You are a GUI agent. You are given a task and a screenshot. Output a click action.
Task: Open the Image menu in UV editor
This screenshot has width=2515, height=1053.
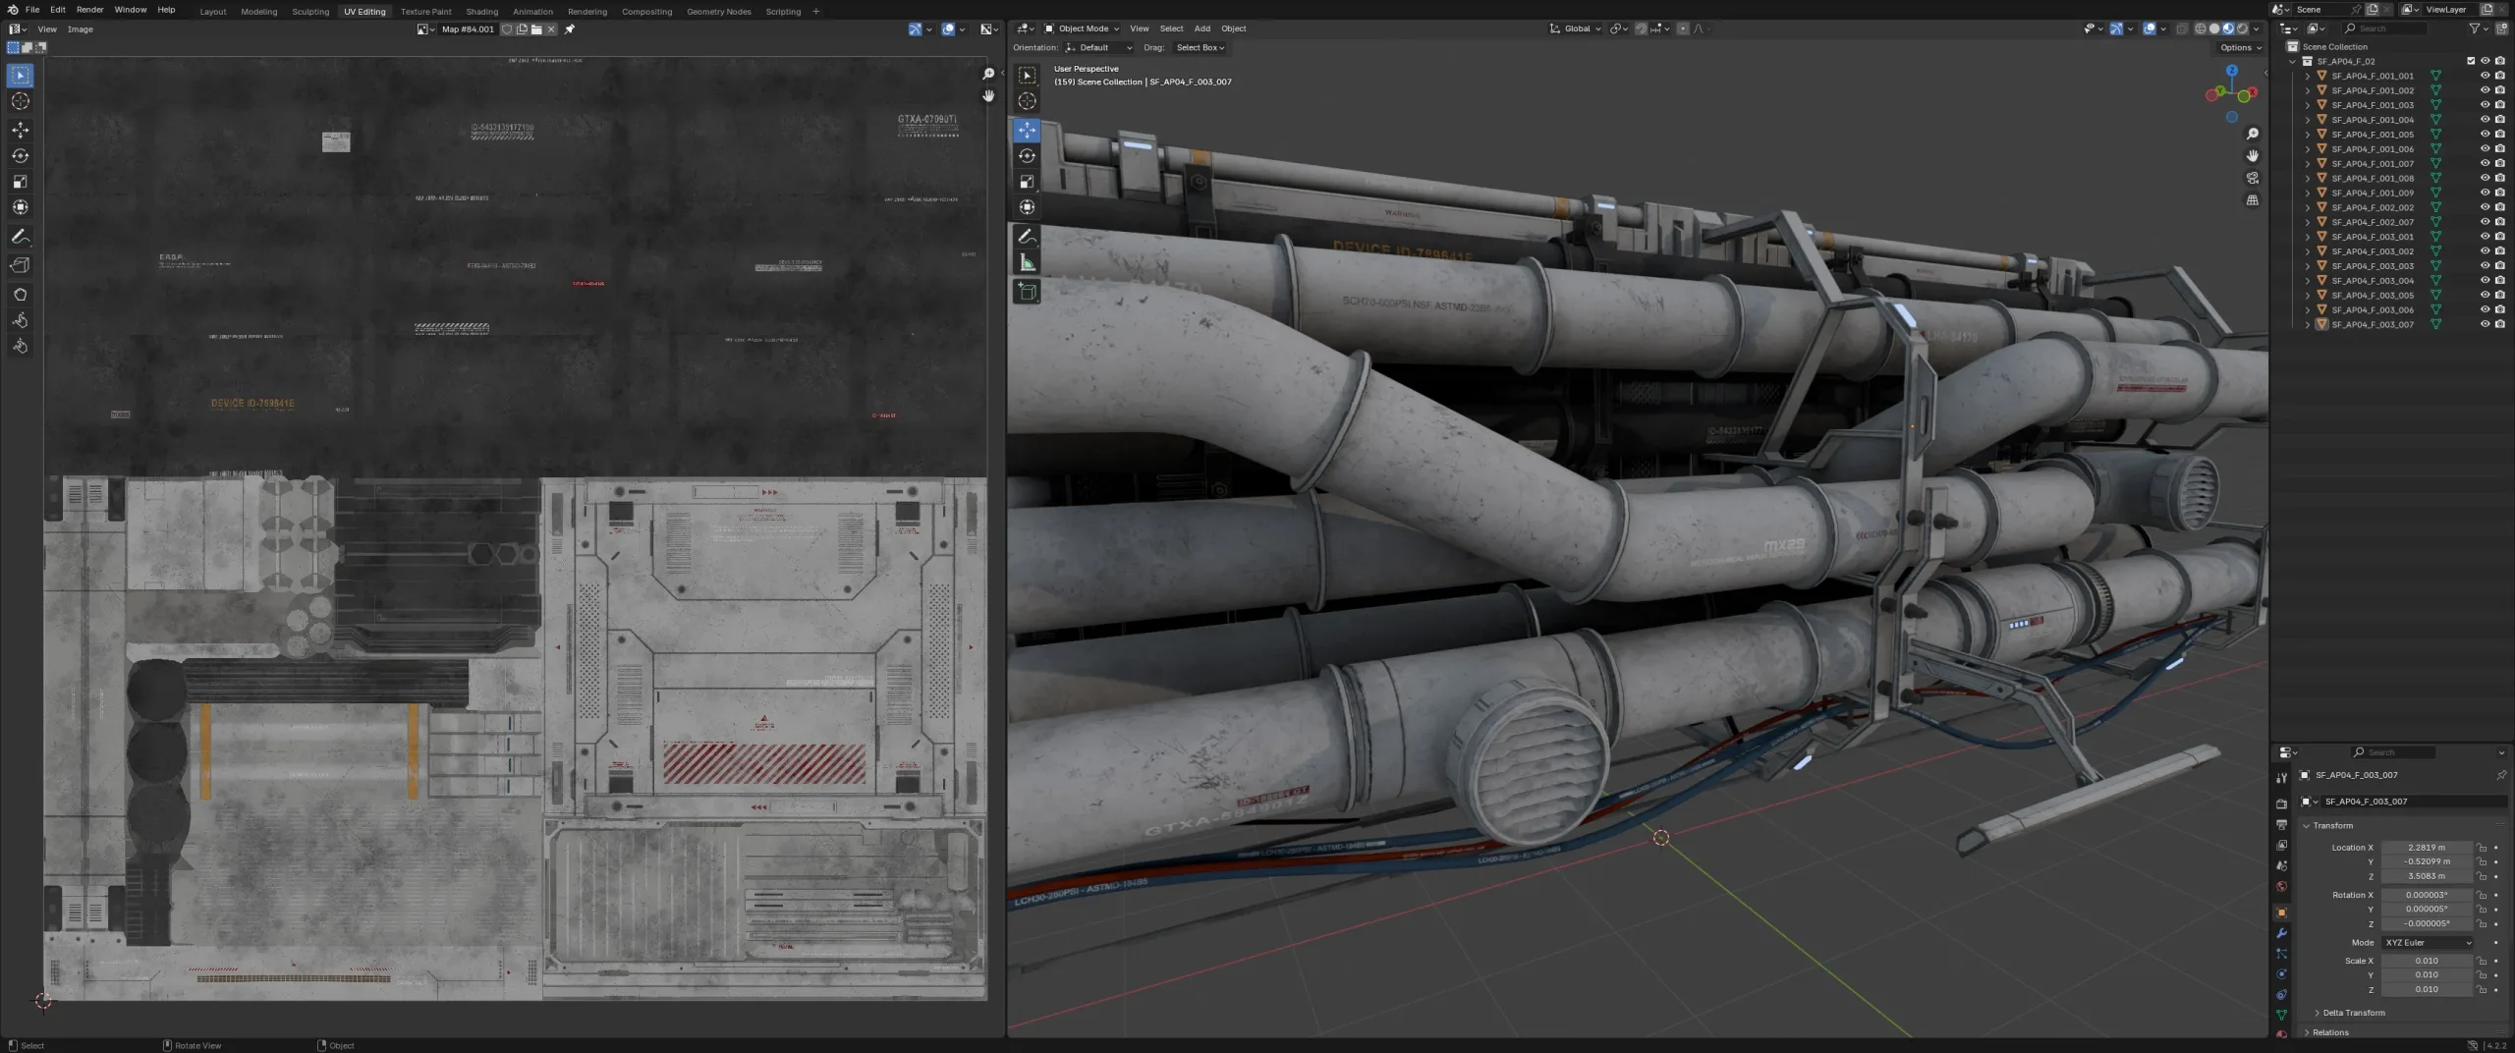(80, 29)
